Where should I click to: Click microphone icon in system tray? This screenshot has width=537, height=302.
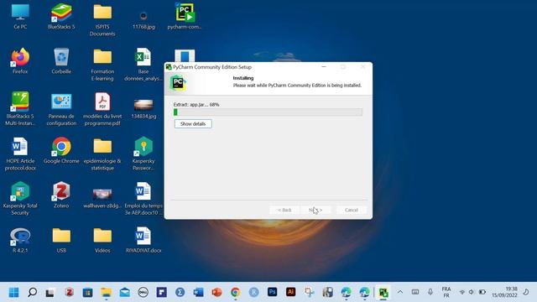[x=430, y=292]
